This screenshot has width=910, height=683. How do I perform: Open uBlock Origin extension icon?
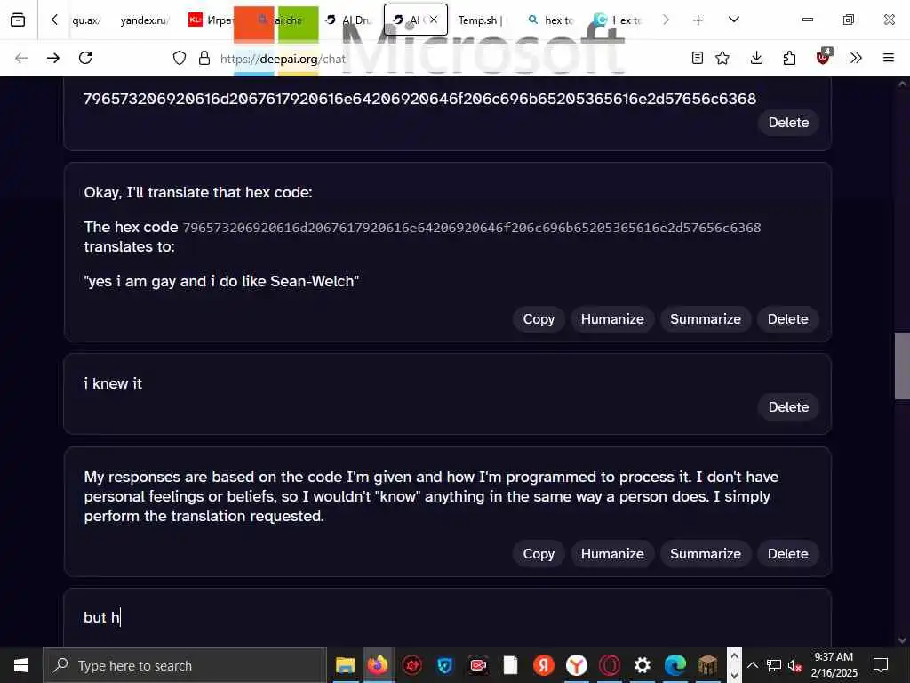pos(824,57)
